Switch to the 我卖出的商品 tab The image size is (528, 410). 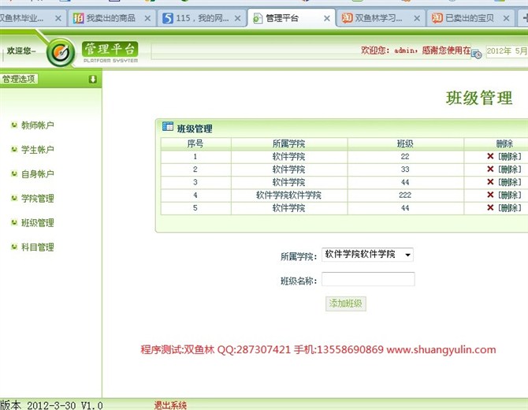point(112,18)
